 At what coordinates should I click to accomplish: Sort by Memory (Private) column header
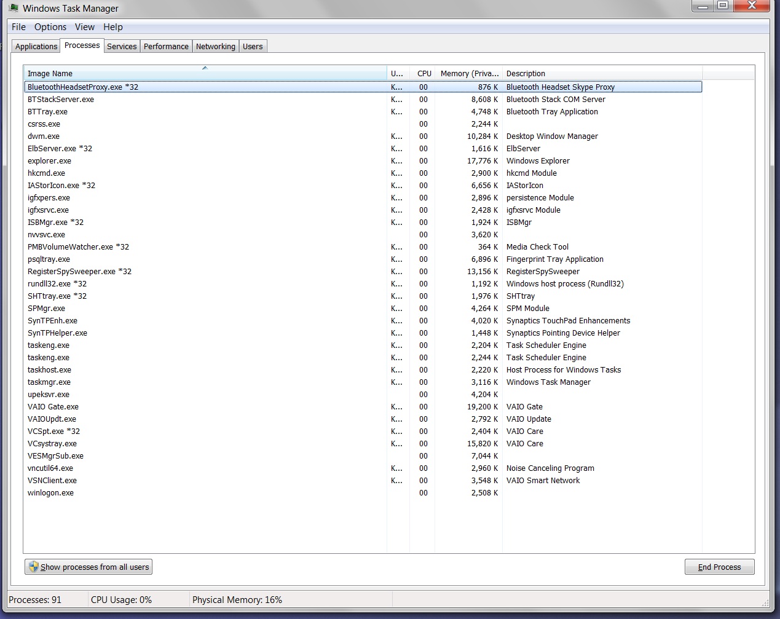(x=469, y=73)
